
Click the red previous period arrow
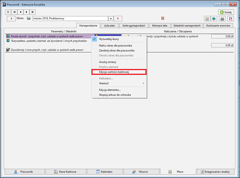click(11, 19)
